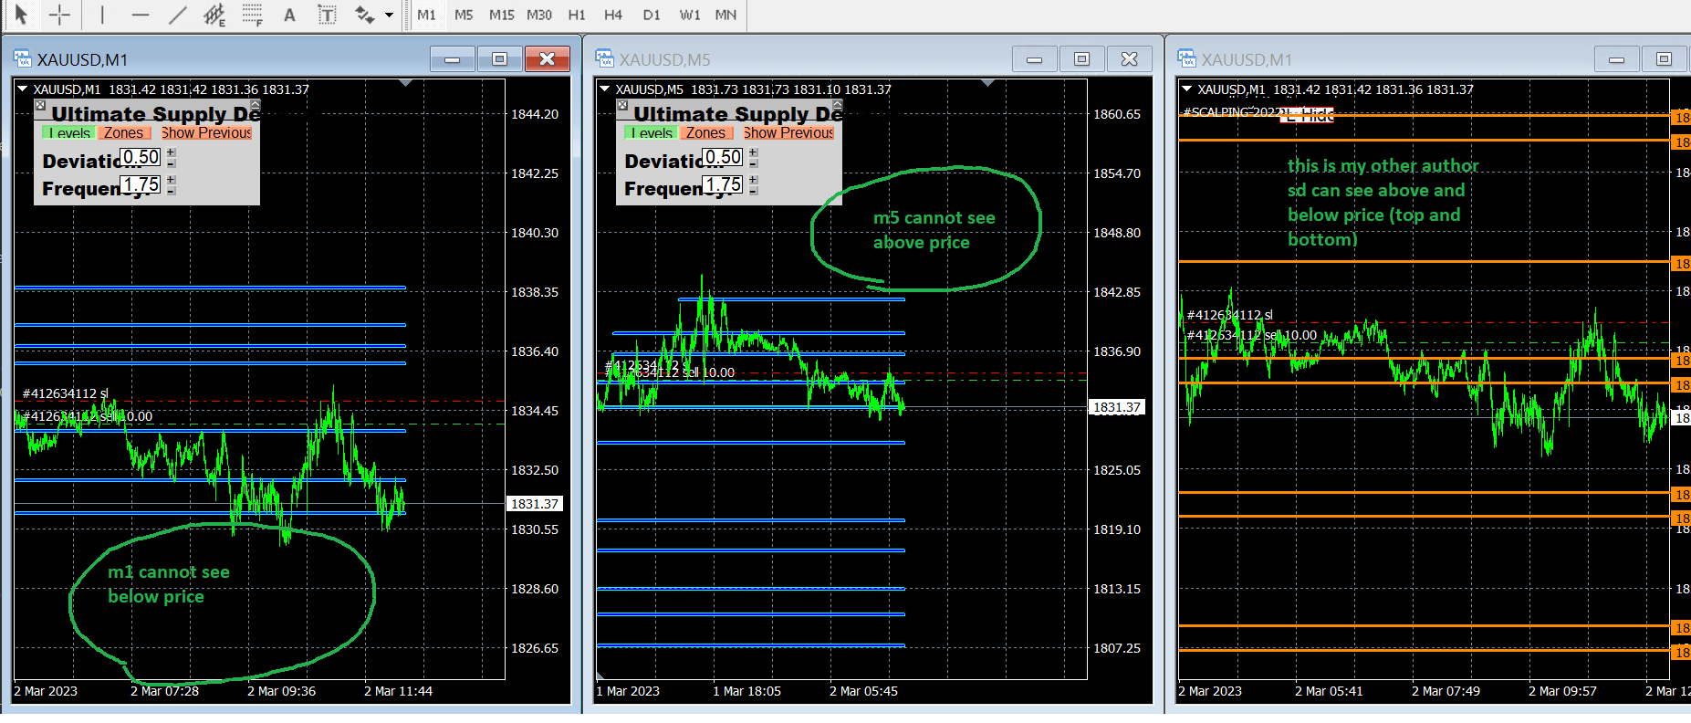Switch to the M5 timeframe
This screenshot has width=1691, height=723.
coord(464,15)
